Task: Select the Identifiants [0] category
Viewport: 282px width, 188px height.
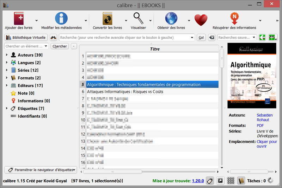Action: 32,116
